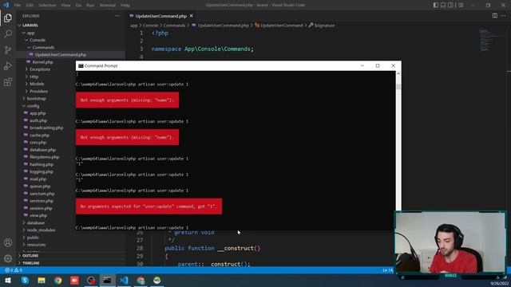
Task: Open the Run and Debug view
Action: (8, 65)
